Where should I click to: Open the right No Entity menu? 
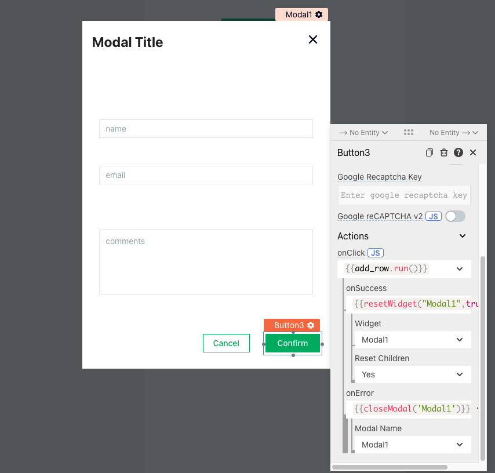pyautogui.click(x=454, y=133)
